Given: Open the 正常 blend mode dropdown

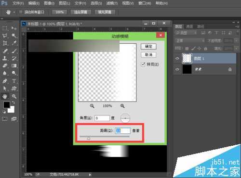Looking at the screenshot, I should pyautogui.click(x=190, y=40).
